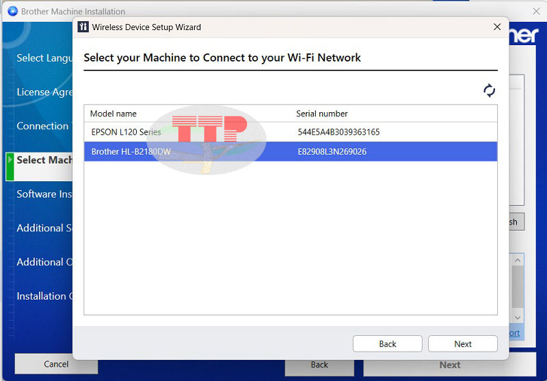Click the Wireless Device Setup Wizard title icon
Screen dimensions: 547x381
[83, 27]
